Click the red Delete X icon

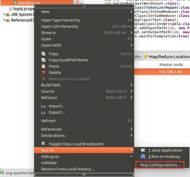(x=43, y=72)
